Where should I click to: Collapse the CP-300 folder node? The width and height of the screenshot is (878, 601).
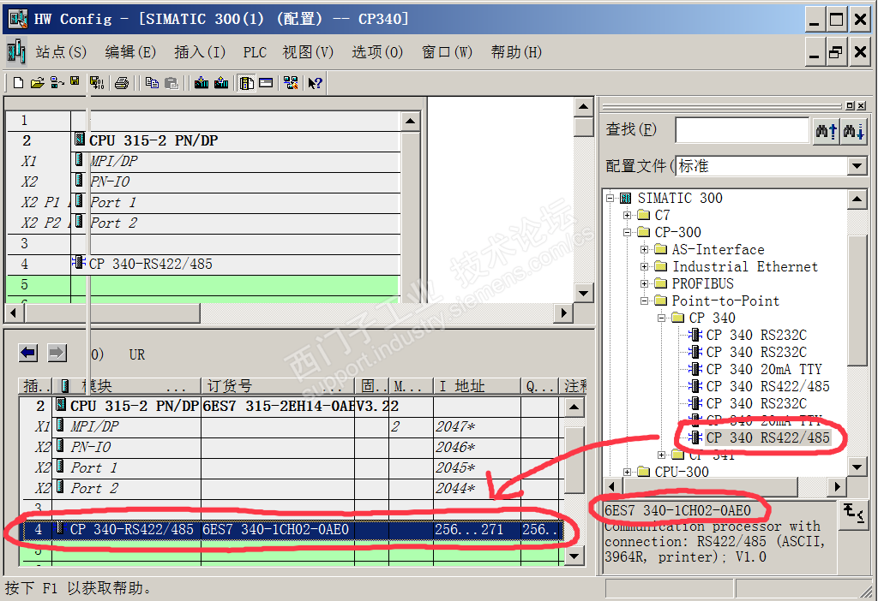(627, 232)
